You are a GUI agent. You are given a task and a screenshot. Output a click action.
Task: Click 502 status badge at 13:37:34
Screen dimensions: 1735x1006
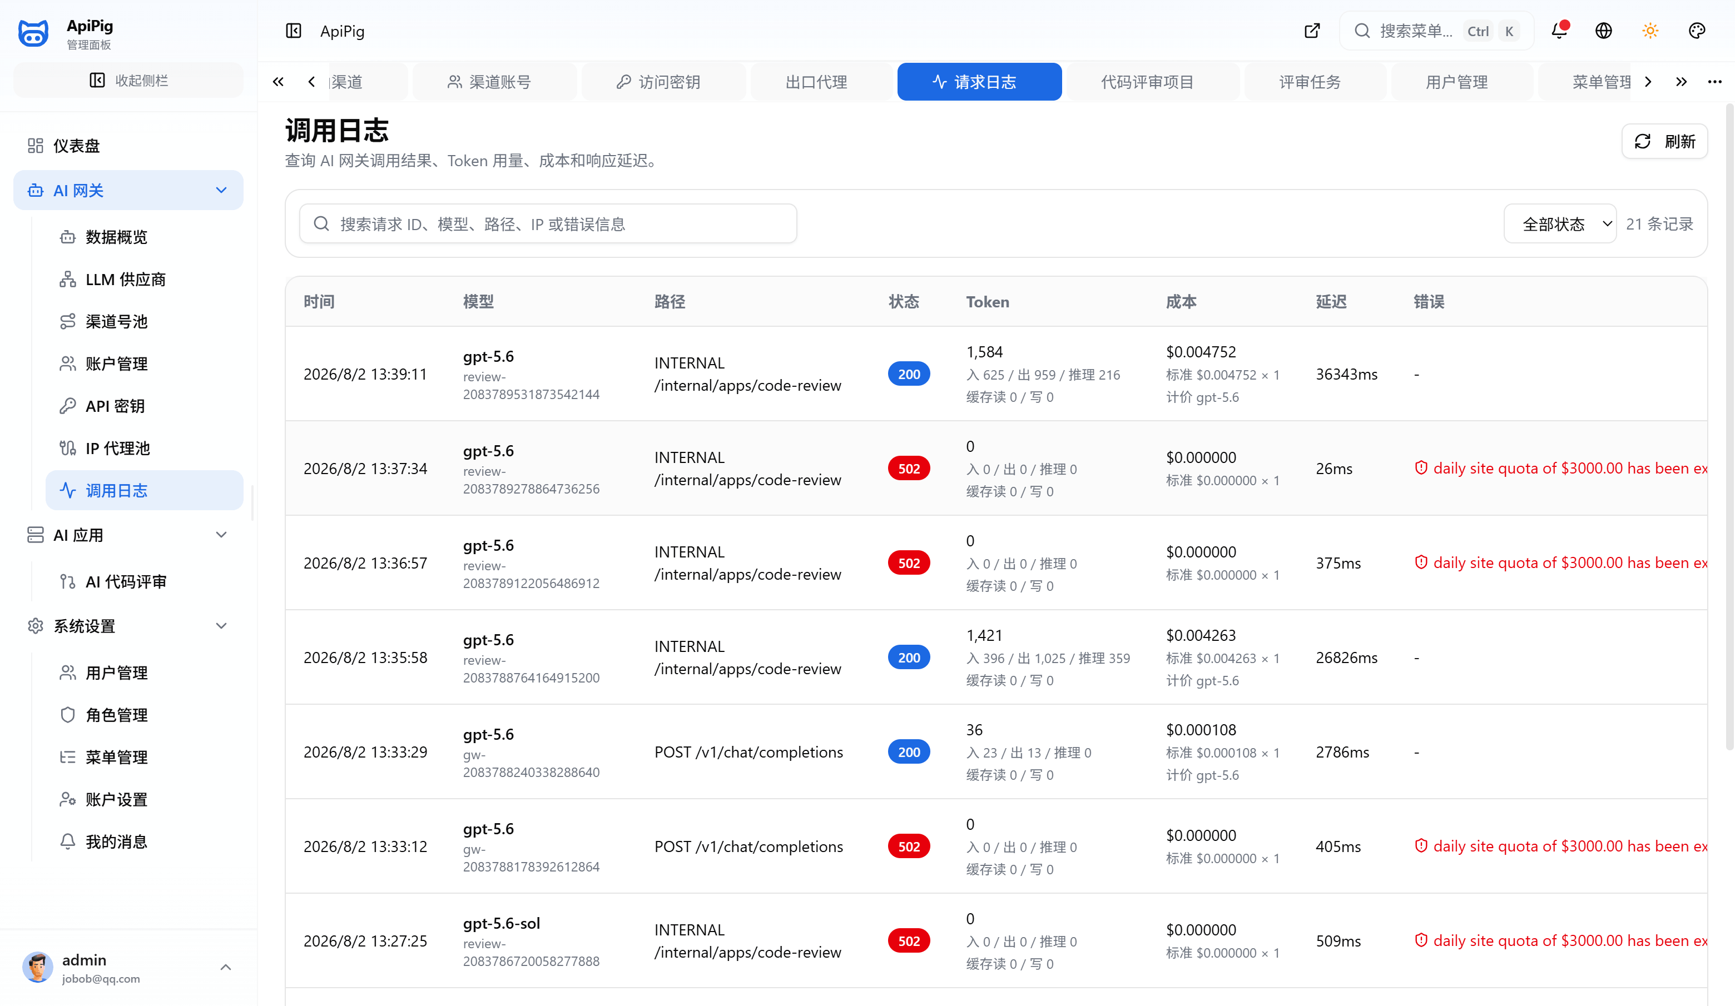pos(909,469)
